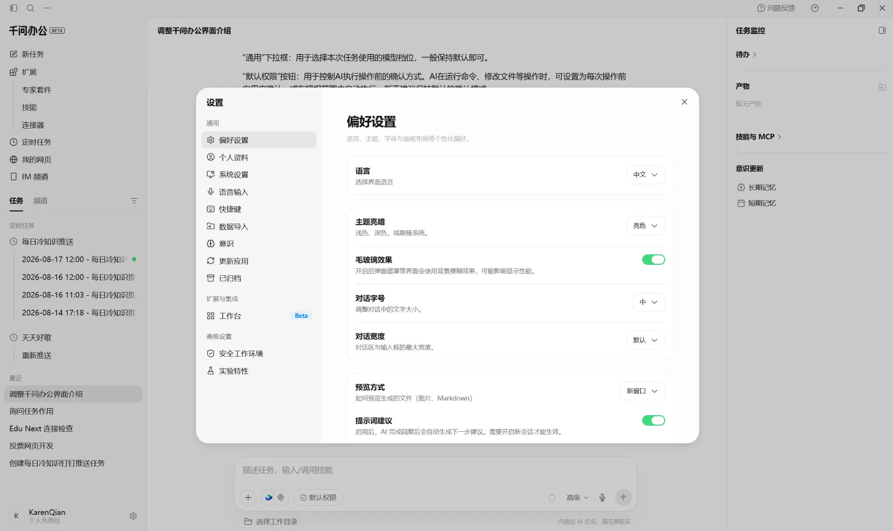
Task: Open the three-dot more menu
Action: click(47, 8)
